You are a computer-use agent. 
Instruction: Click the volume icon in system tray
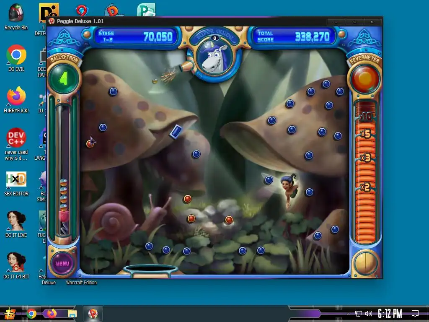click(x=369, y=314)
